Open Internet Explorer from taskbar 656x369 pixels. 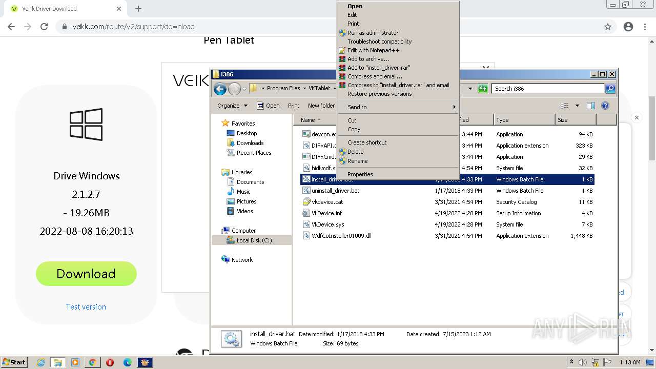coord(40,362)
